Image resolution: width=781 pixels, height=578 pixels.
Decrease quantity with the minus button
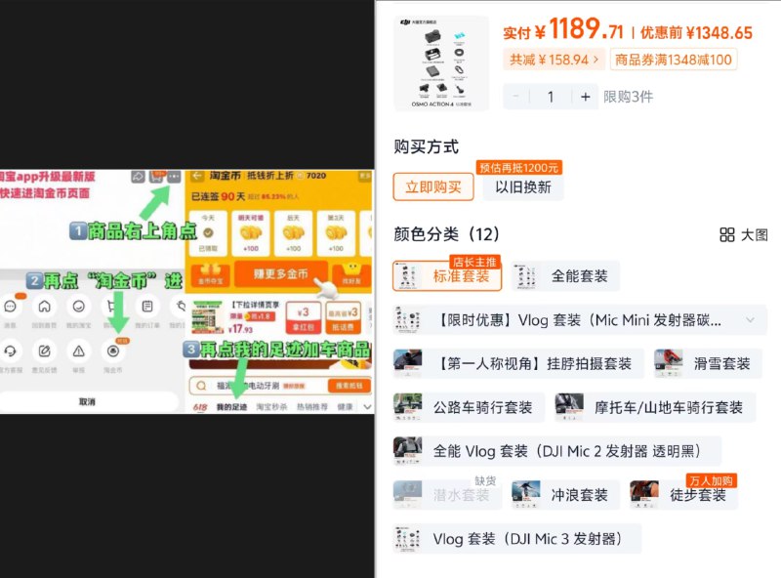(x=516, y=97)
